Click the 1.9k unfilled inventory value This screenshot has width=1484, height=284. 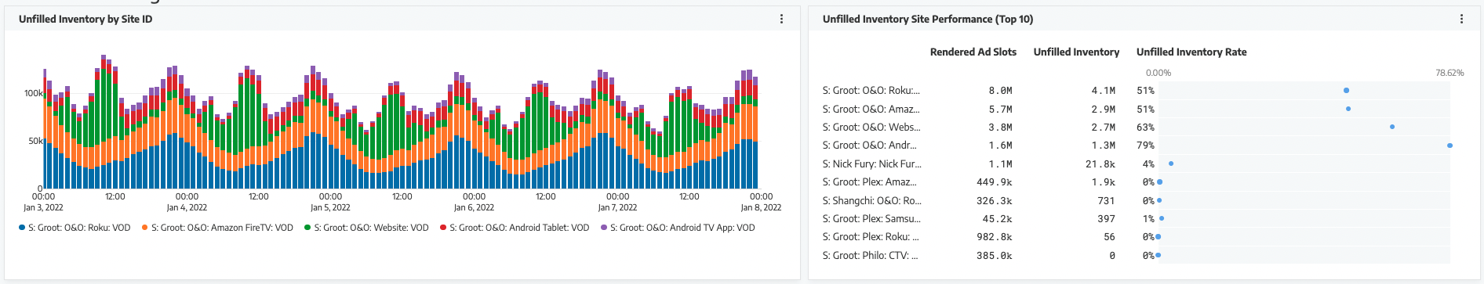click(1104, 182)
